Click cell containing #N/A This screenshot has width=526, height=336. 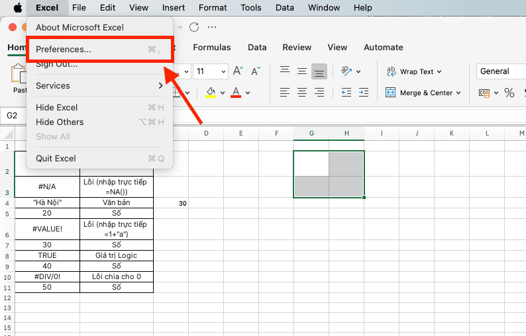tap(47, 187)
